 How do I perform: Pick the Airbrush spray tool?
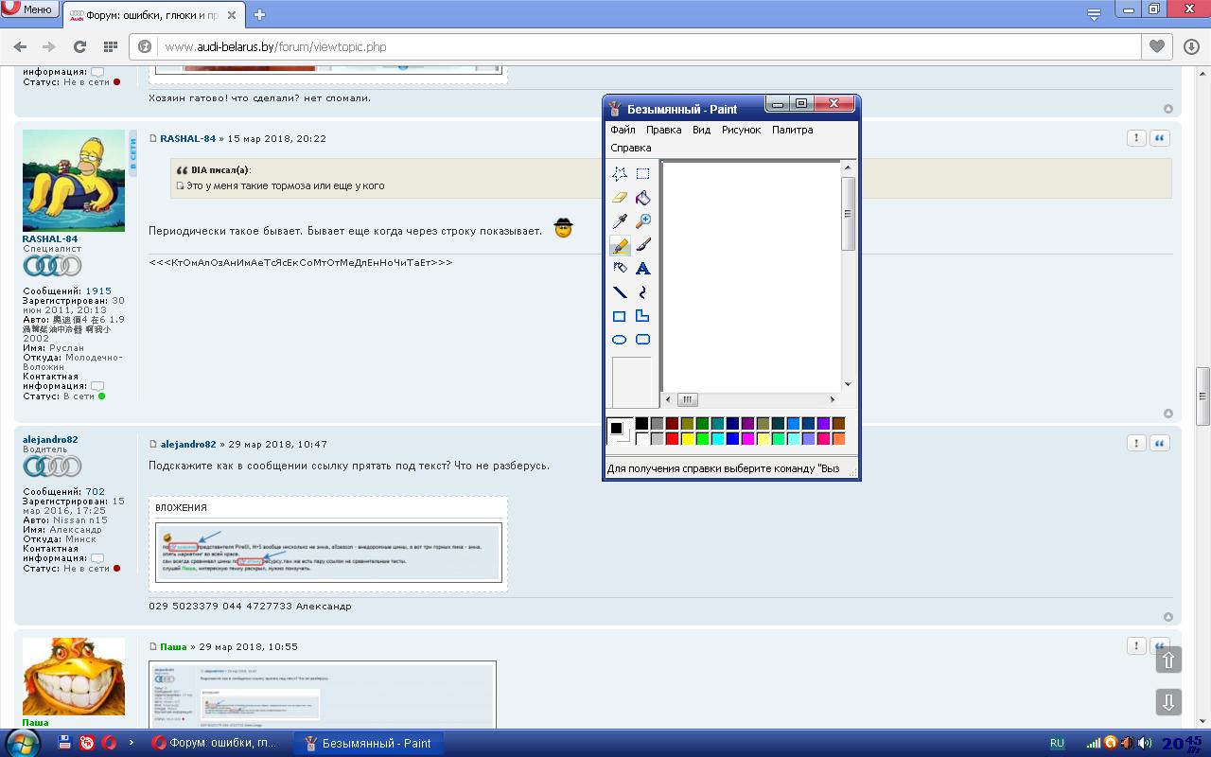pos(620,269)
